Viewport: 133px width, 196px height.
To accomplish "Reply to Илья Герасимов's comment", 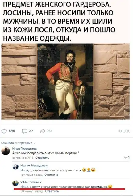I will coord(42,158).
